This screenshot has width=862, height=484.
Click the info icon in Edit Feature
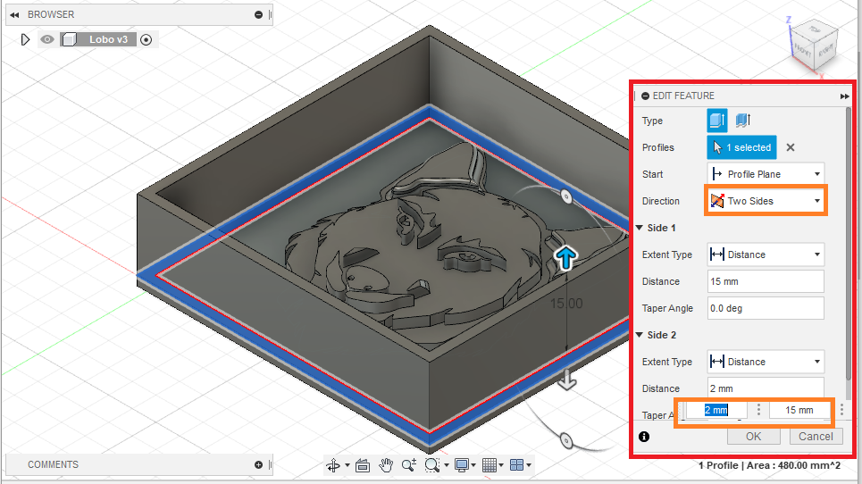[644, 436]
